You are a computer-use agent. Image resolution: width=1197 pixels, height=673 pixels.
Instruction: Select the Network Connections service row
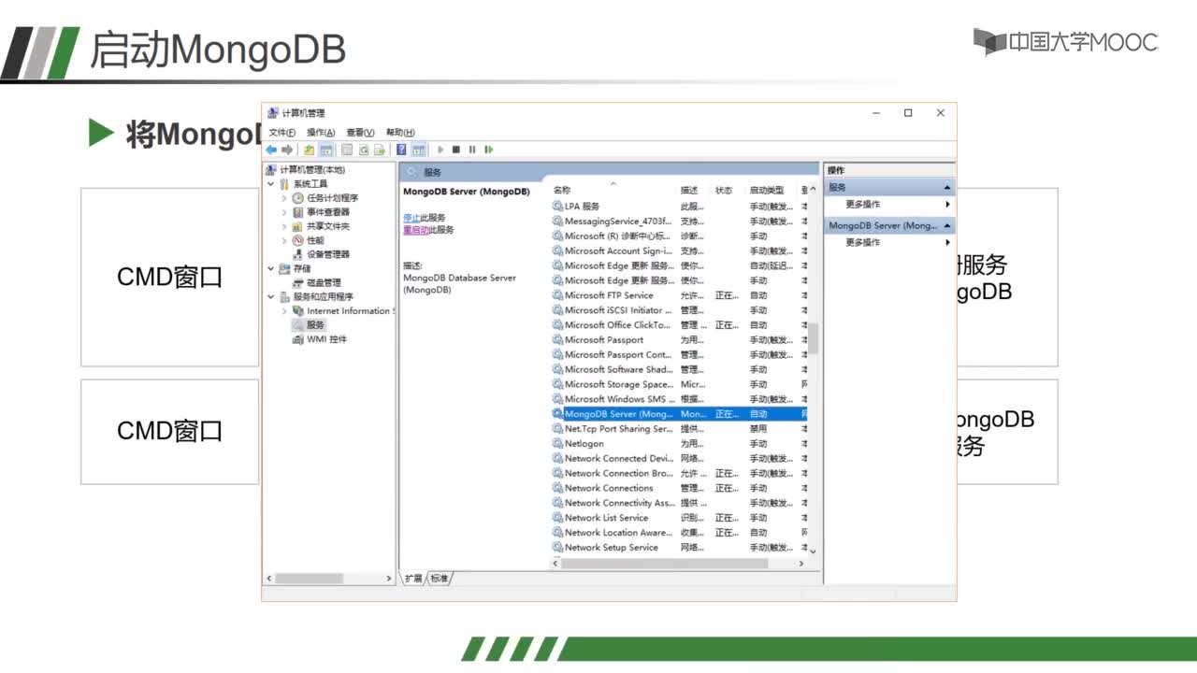pos(680,488)
